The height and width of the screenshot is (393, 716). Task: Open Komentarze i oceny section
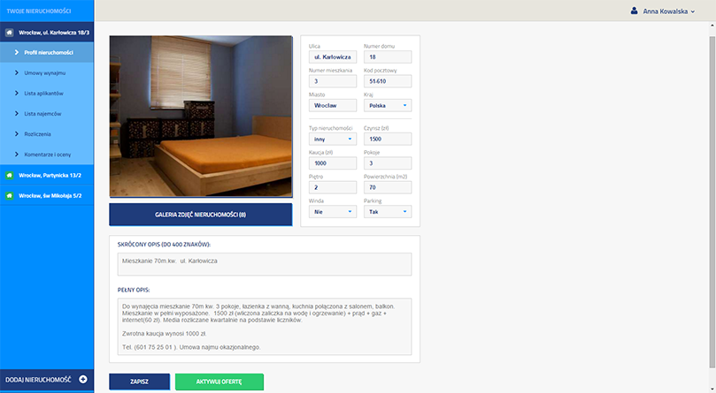click(x=47, y=155)
